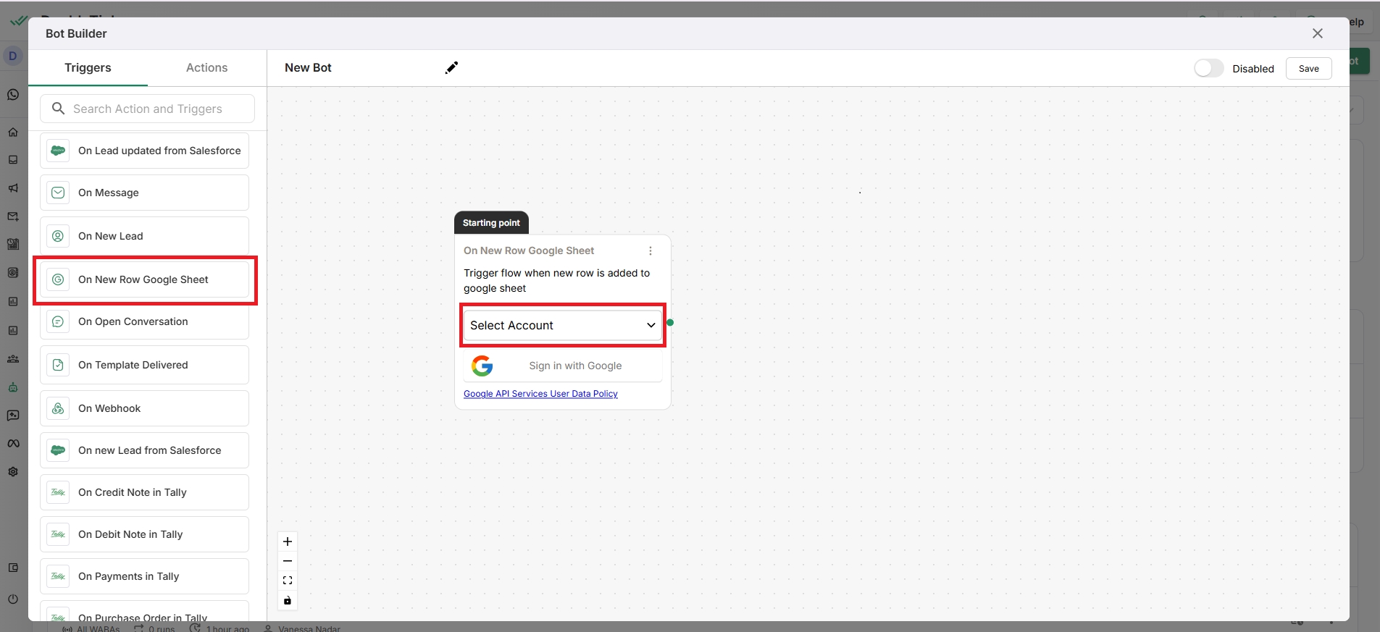Open the Select Account dropdown

coord(562,325)
